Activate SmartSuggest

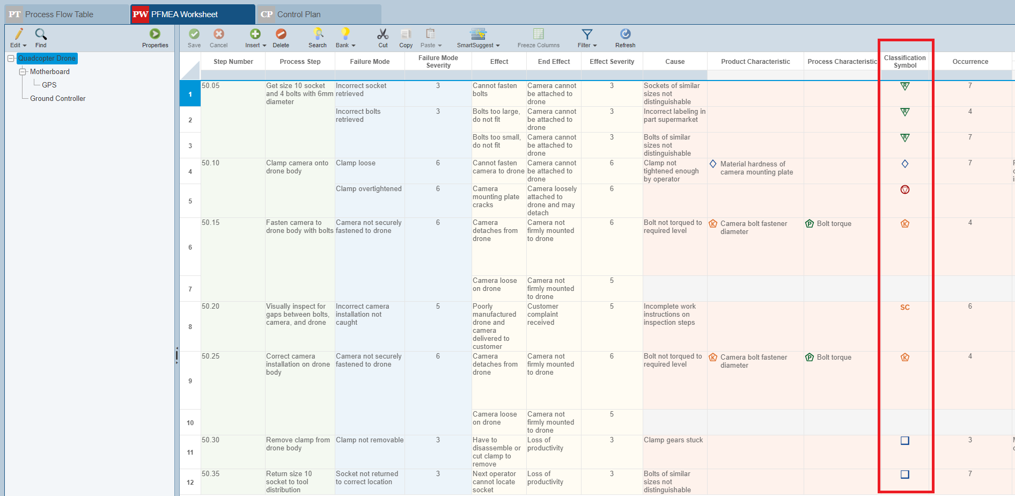point(478,38)
